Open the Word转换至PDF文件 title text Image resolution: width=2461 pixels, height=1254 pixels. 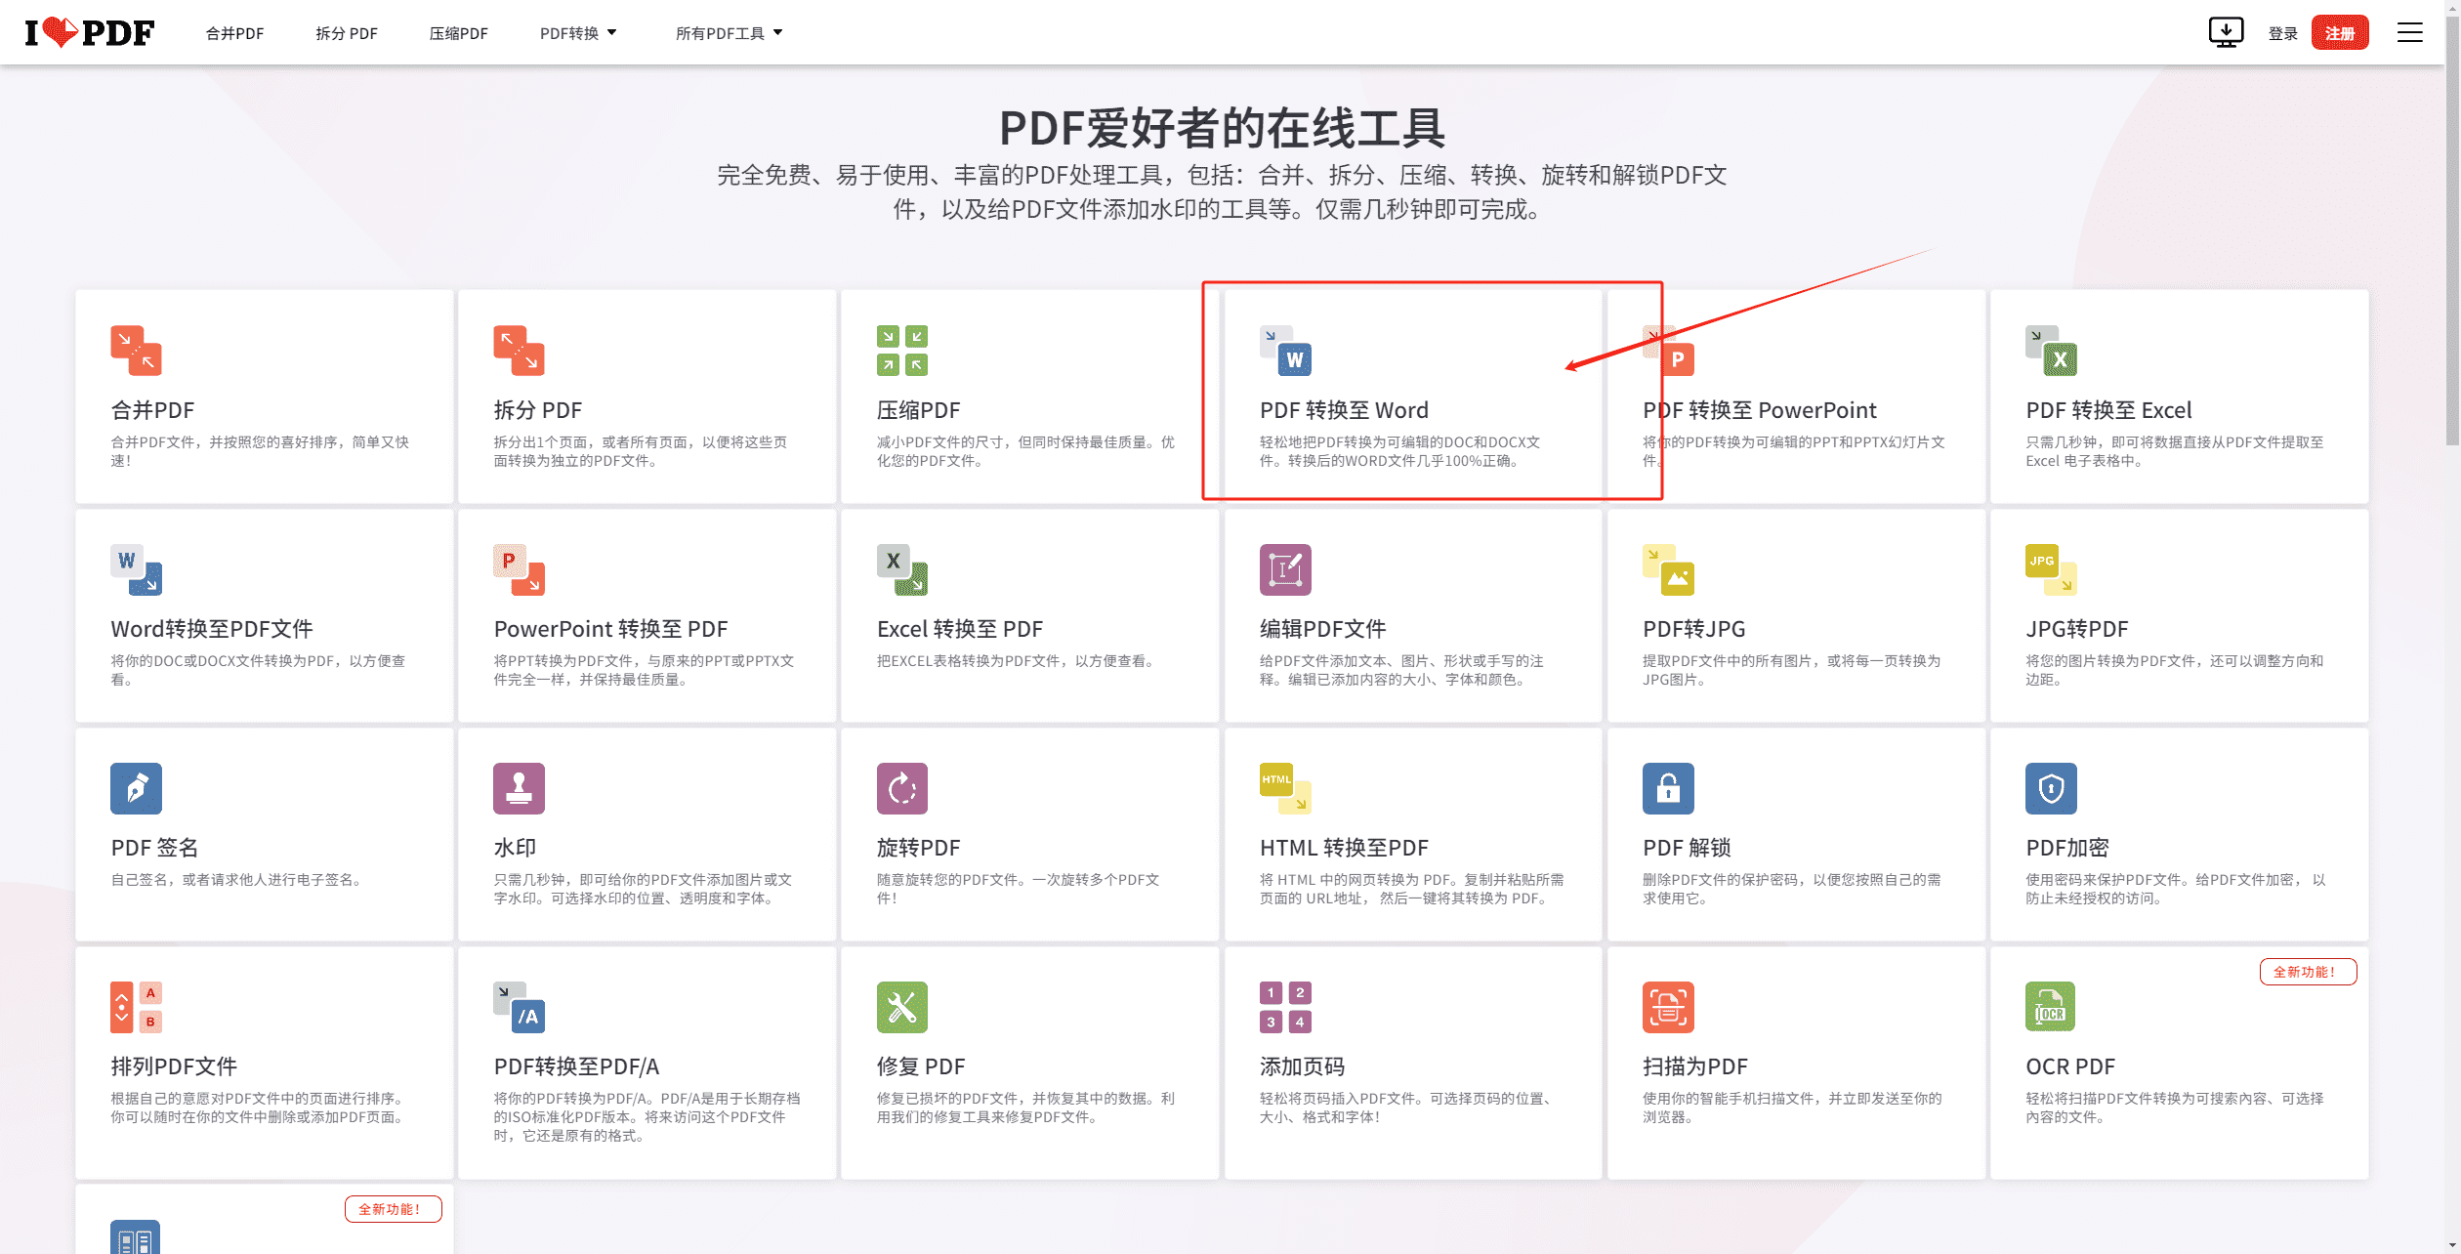point(212,629)
